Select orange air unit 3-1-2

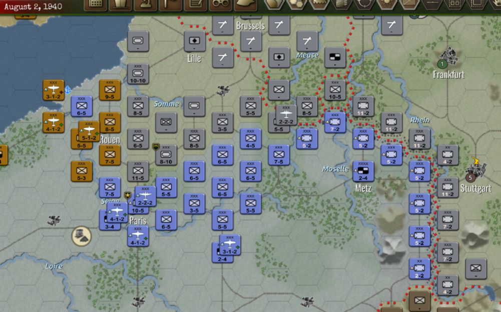coord(54,90)
